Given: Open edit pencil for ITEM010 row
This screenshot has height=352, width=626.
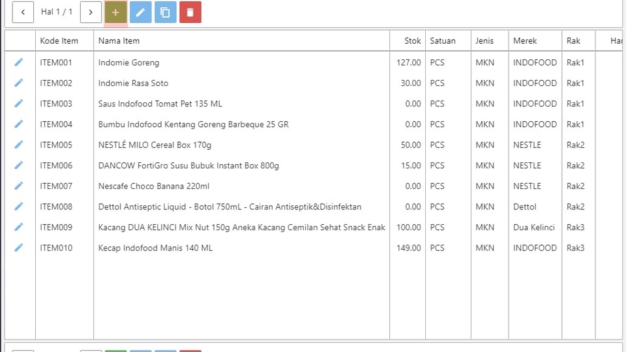Looking at the screenshot, I should click(x=19, y=248).
